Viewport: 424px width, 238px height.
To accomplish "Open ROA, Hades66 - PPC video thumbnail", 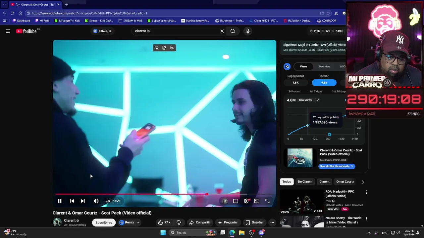I will pyautogui.click(x=301, y=202).
